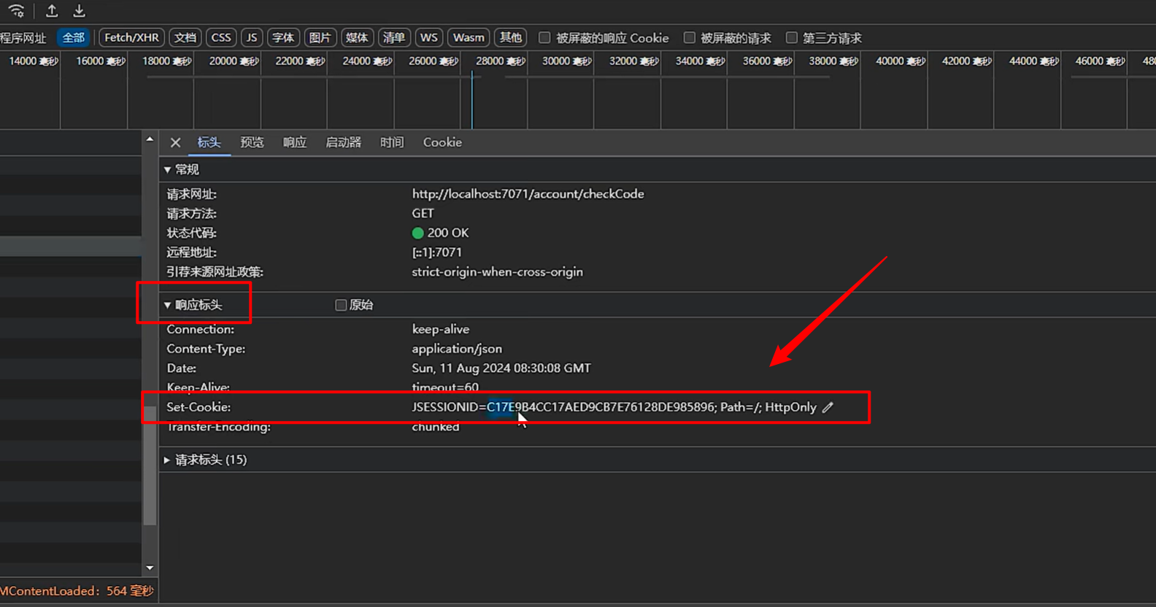Screen dimensions: 1156x607
Task: Click the import HAR upload icon
Action: click(52, 11)
